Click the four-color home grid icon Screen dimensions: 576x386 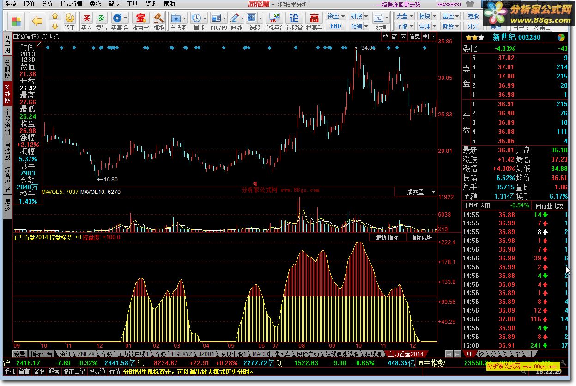point(17,21)
